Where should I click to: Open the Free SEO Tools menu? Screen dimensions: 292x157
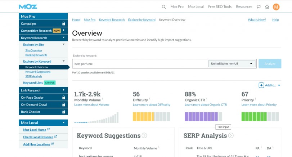[220, 7]
